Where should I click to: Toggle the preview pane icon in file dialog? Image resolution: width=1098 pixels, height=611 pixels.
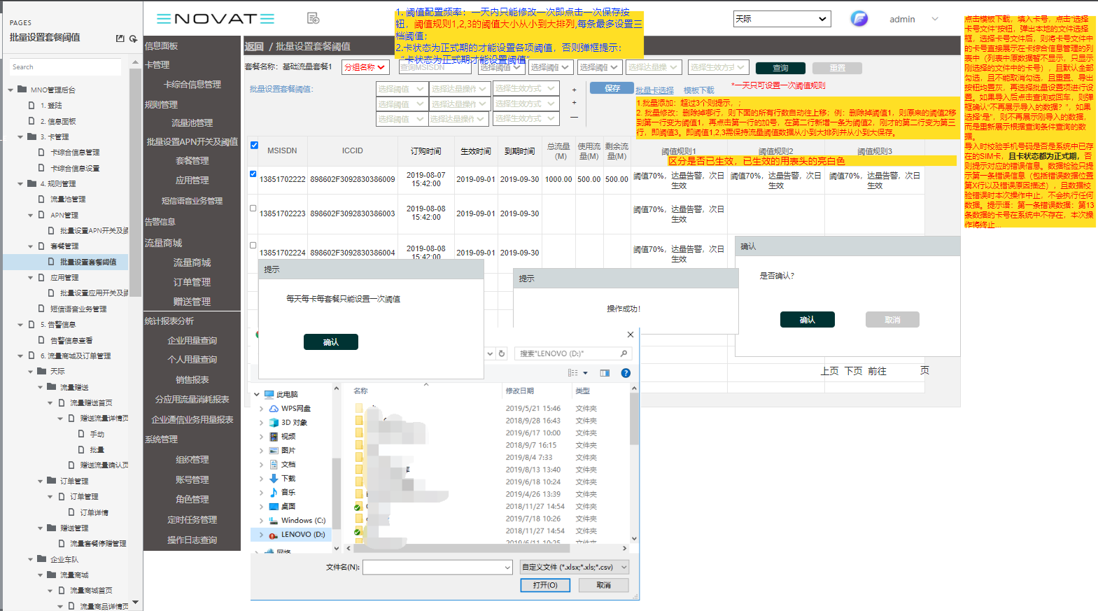pos(605,373)
